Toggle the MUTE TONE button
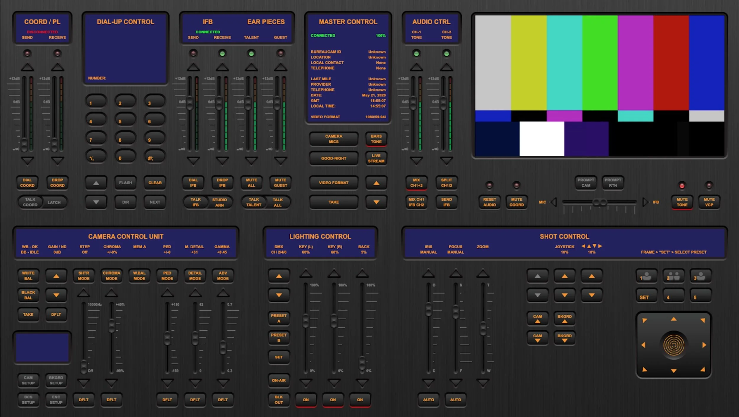The height and width of the screenshot is (417, 739). (682, 202)
